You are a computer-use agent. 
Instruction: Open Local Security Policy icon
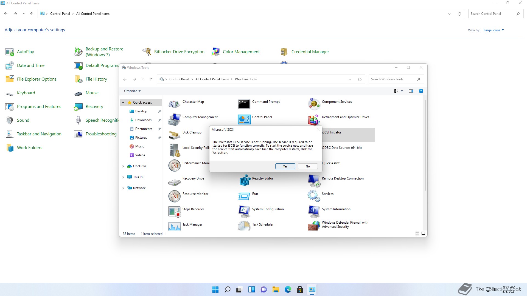tap(174, 150)
